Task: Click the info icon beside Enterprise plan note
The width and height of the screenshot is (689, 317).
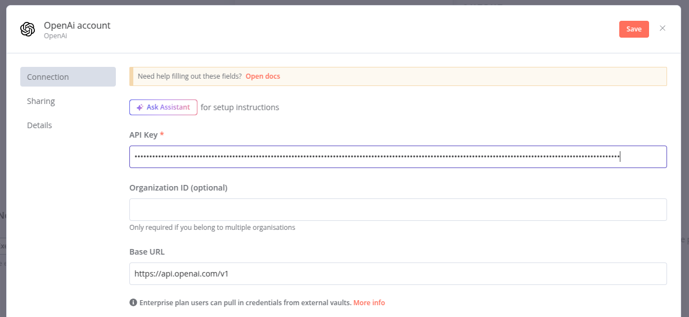Action: [x=133, y=302]
